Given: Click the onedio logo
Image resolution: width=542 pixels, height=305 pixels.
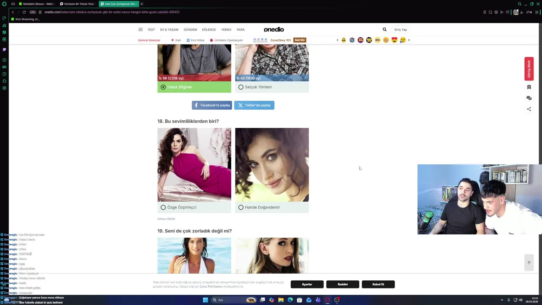Looking at the screenshot, I should [274, 30].
